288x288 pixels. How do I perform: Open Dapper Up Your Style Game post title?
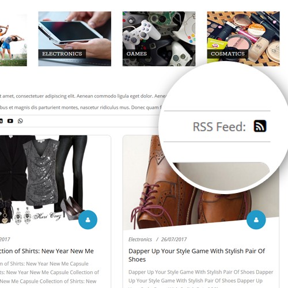pyautogui.click(x=196, y=255)
